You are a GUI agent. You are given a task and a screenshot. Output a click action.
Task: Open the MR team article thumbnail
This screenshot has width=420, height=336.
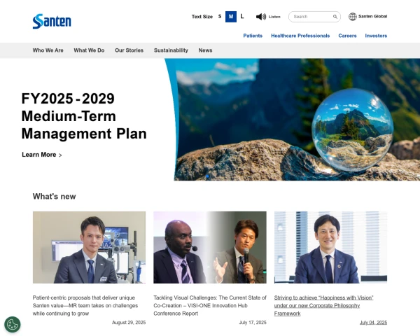point(89,247)
